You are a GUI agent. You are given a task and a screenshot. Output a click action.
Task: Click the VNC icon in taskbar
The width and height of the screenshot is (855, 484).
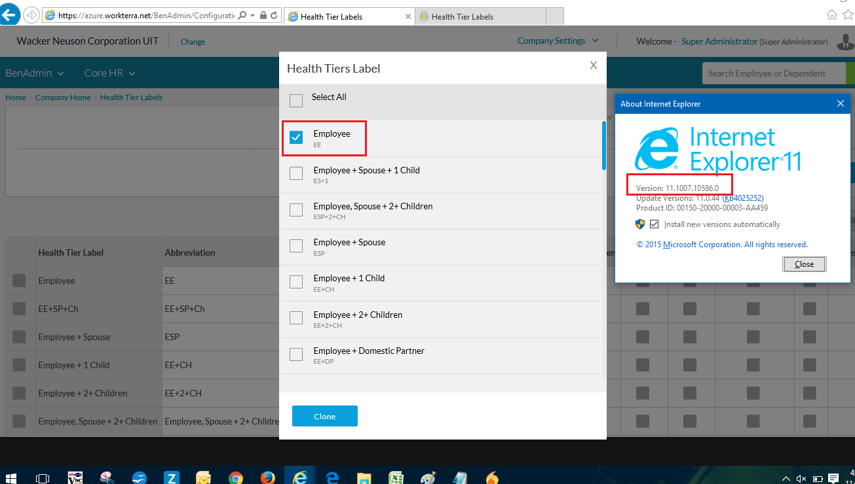pyautogui.click(x=75, y=478)
